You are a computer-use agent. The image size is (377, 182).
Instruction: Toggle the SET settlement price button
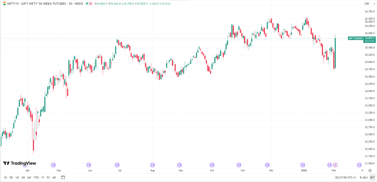coord(372,178)
